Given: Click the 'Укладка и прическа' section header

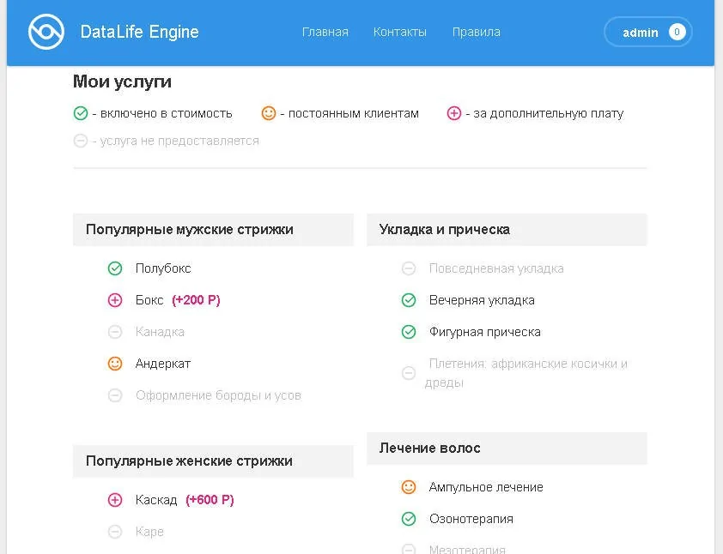Looking at the screenshot, I should point(507,229).
